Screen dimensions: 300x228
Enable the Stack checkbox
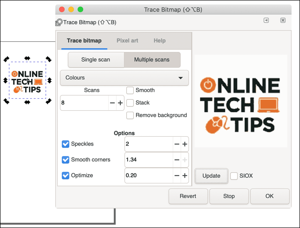tap(130, 103)
